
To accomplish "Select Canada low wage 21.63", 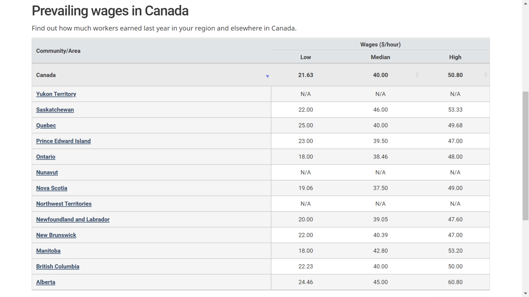I will (x=305, y=75).
